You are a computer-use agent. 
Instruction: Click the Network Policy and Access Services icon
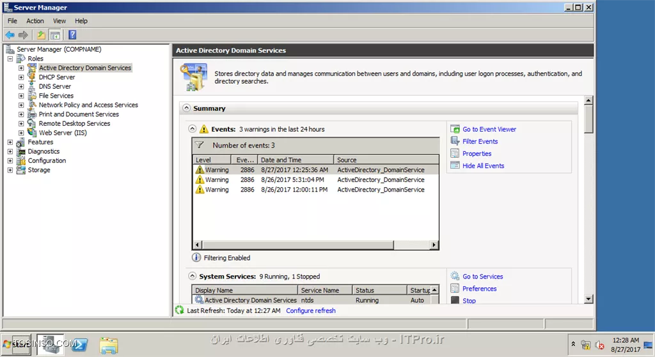32,105
